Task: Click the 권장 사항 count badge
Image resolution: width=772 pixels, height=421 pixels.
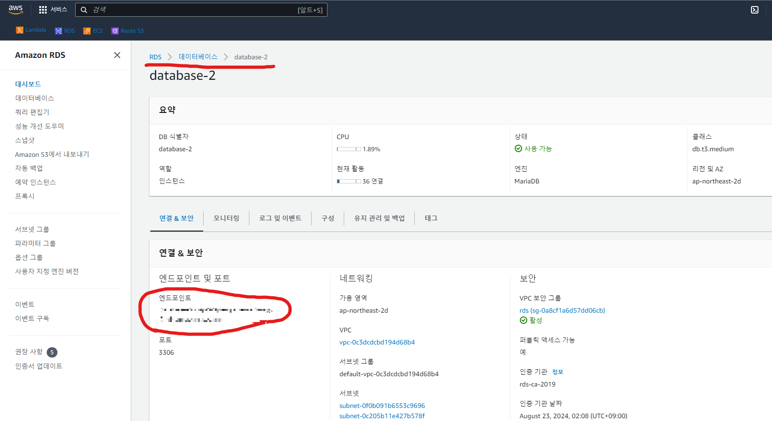Action: click(x=52, y=352)
